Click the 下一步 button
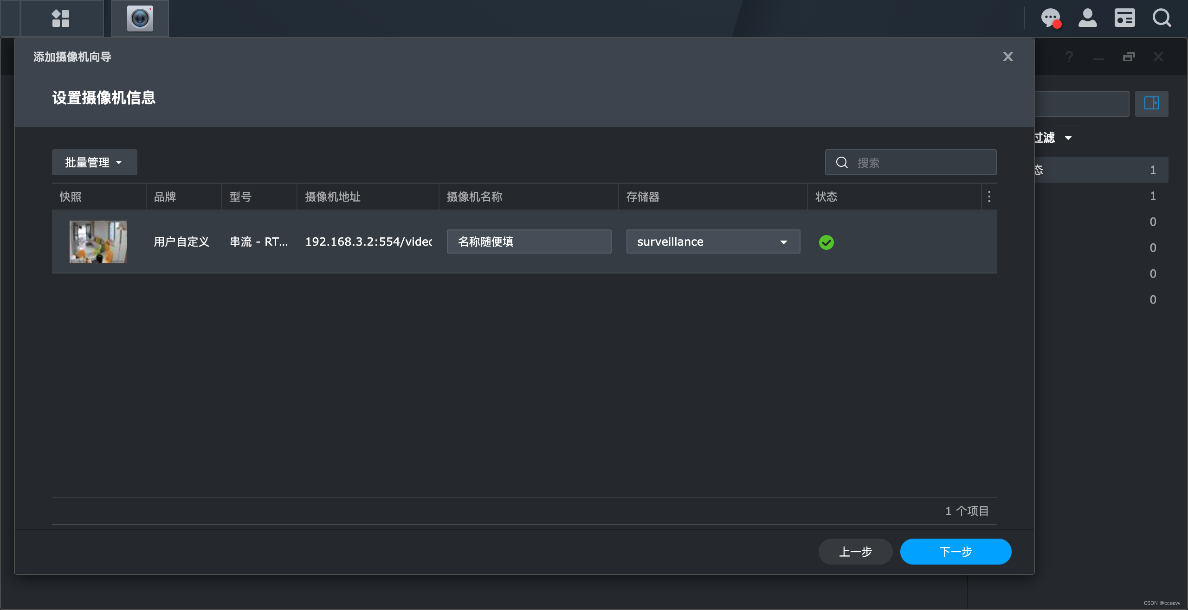 (x=956, y=552)
